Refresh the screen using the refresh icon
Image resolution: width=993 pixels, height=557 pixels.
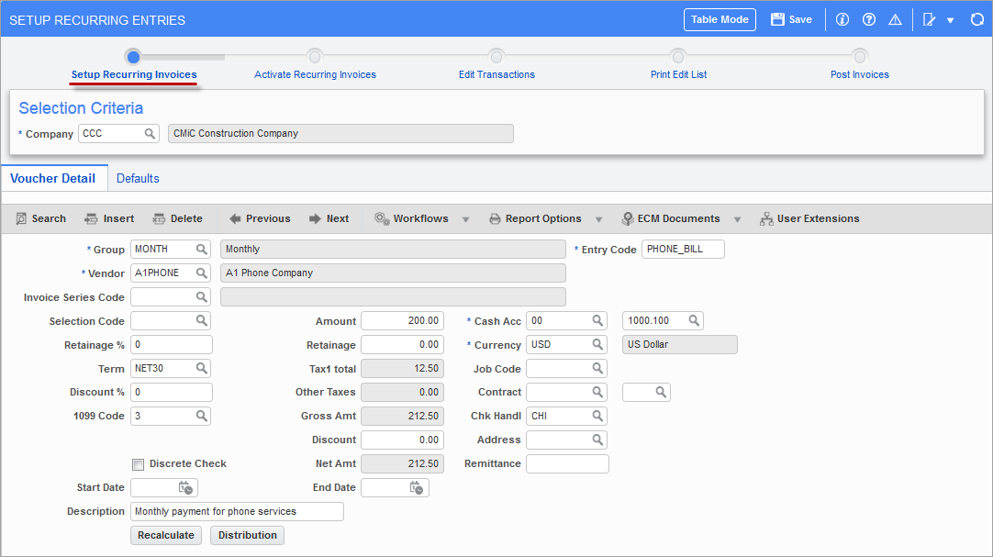(x=976, y=18)
